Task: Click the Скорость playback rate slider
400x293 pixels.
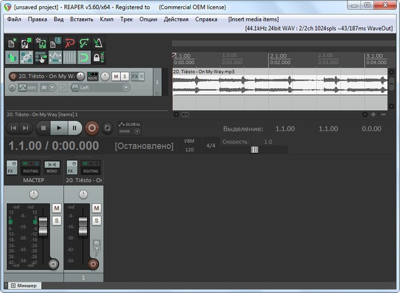Action: [x=254, y=150]
